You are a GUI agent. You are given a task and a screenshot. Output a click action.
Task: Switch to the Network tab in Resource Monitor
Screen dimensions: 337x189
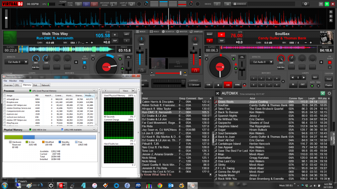[45, 85]
